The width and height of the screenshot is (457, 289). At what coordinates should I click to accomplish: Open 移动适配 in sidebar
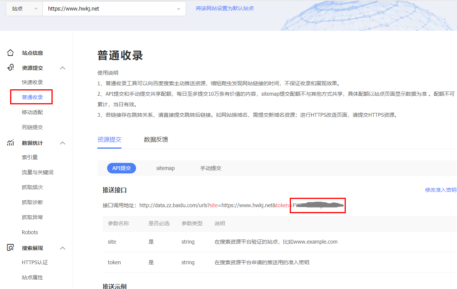point(32,112)
